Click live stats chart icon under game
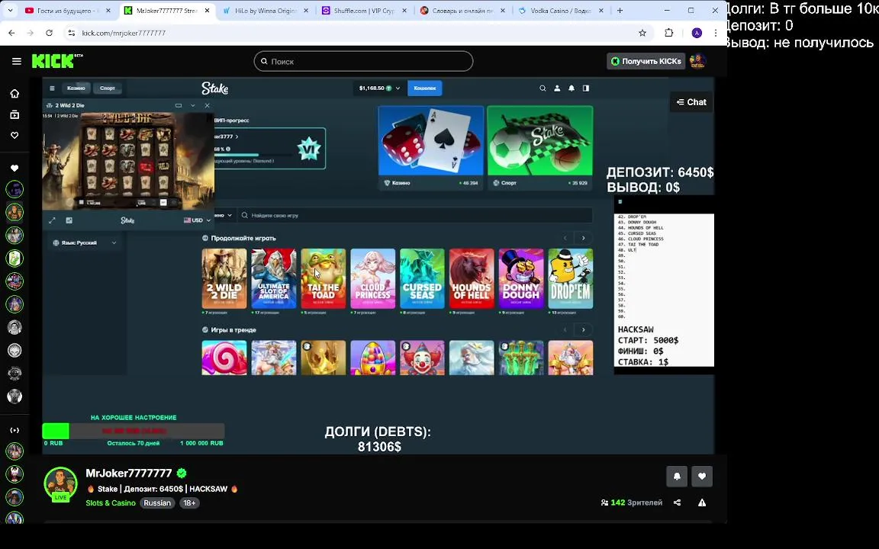The image size is (879, 549). 69,220
